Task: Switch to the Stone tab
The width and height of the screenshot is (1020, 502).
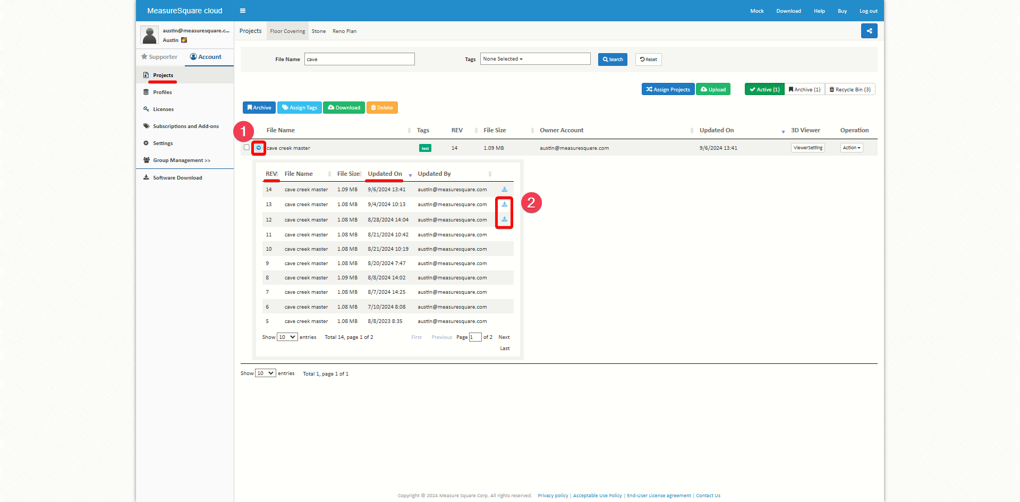Action: click(x=319, y=31)
